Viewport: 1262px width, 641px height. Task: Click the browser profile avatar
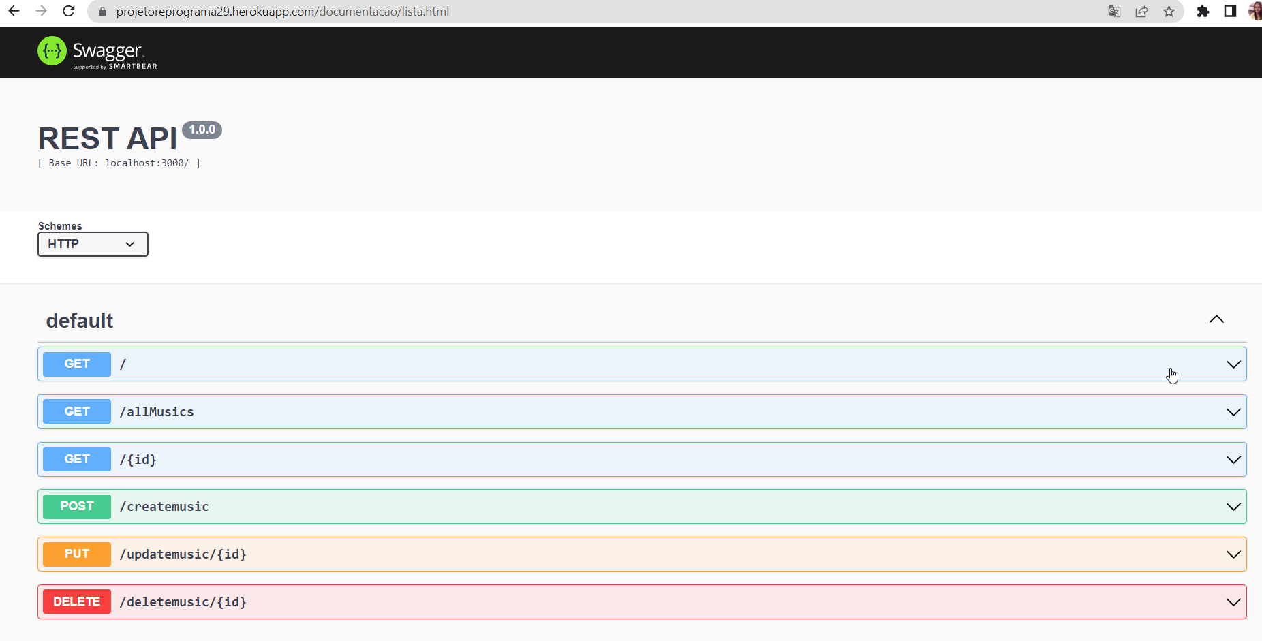(1255, 12)
